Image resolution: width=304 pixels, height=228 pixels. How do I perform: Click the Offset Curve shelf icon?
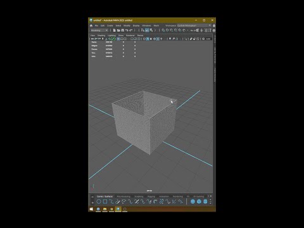(x=156, y=201)
